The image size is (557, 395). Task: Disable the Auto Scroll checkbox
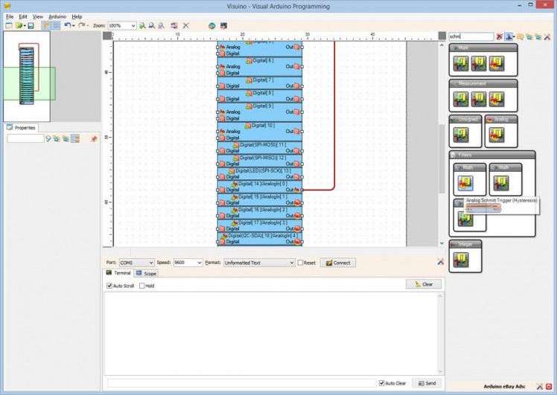(110, 286)
